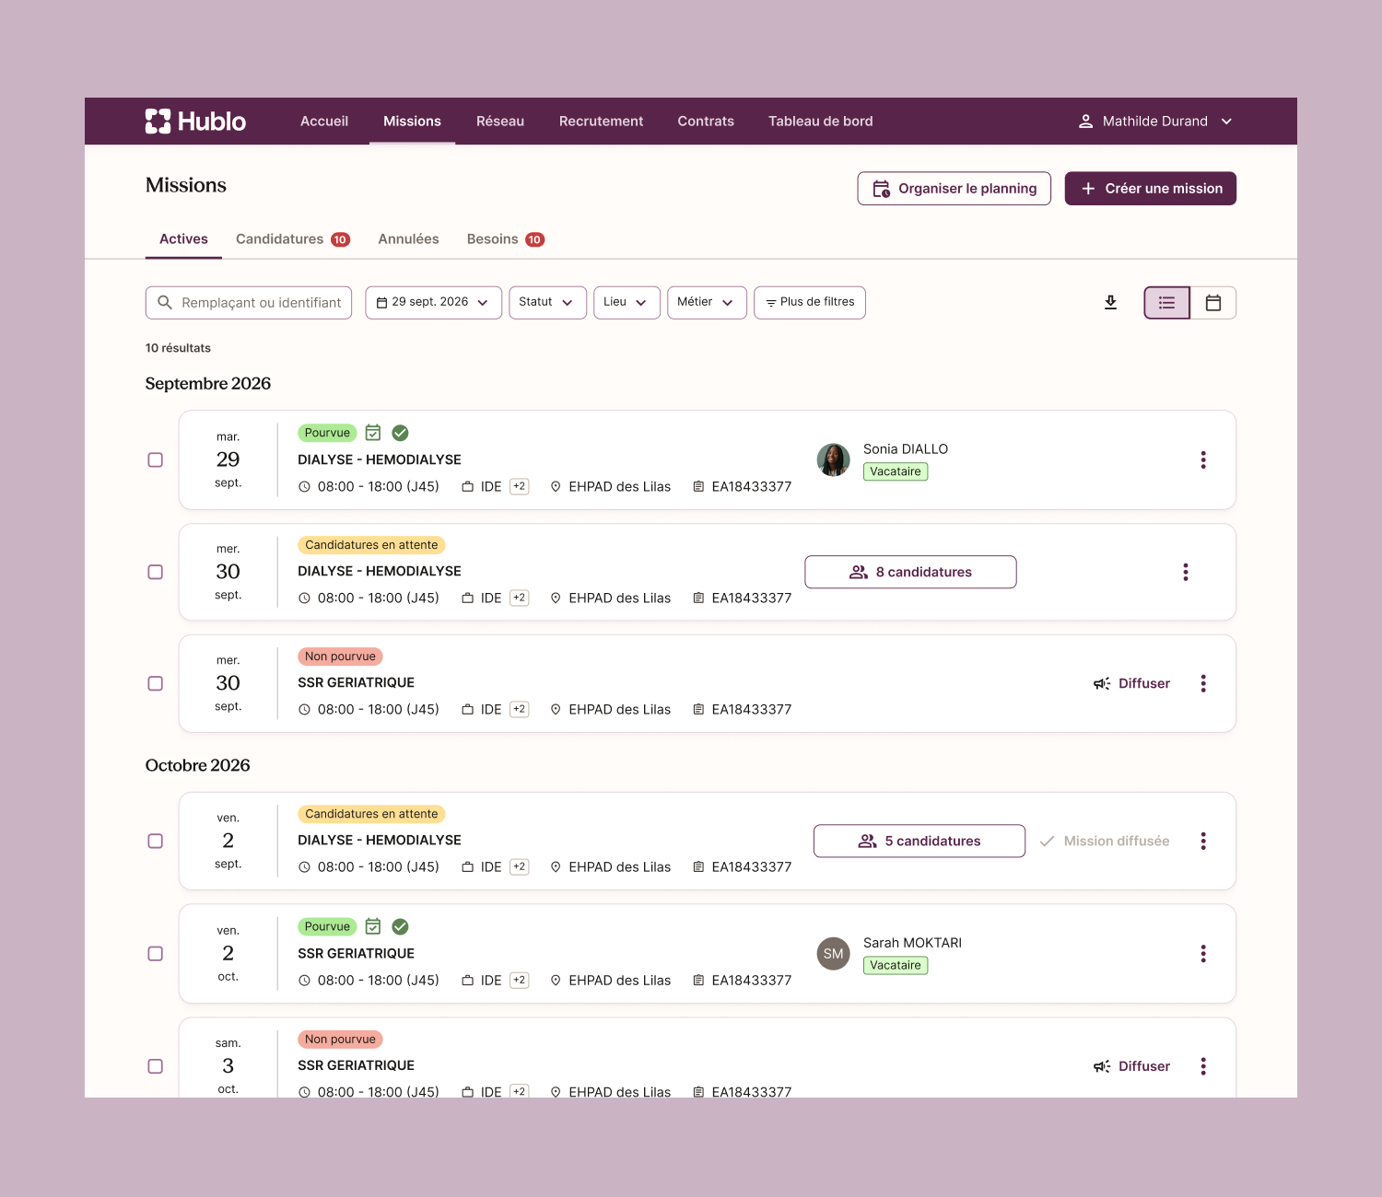Image resolution: width=1382 pixels, height=1197 pixels.
Task: Open the 29 sept. 2026 date filter
Action: pyautogui.click(x=433, y=303)
